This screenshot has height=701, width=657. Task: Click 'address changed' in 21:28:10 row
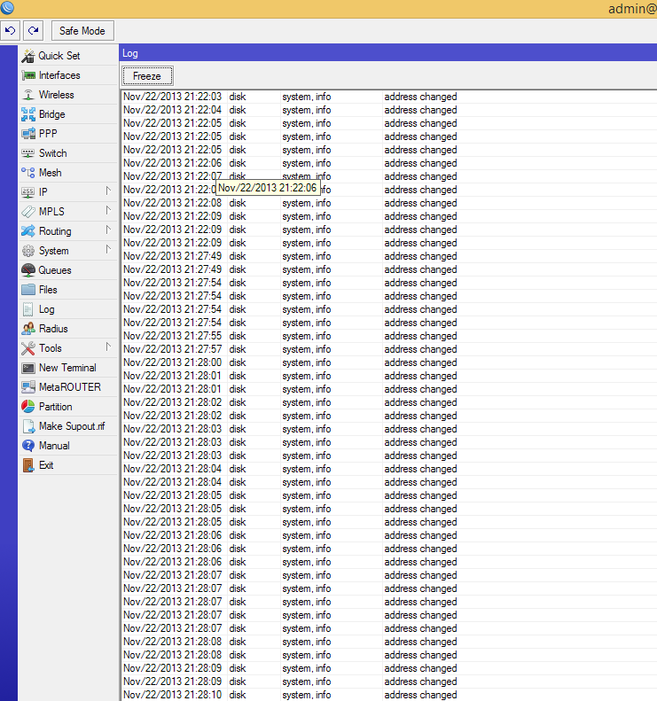click(420, 695)
